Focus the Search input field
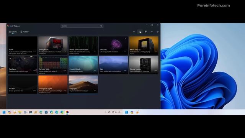Image resolution: width=245 pixels, height=138 pixels. (82, 26)
